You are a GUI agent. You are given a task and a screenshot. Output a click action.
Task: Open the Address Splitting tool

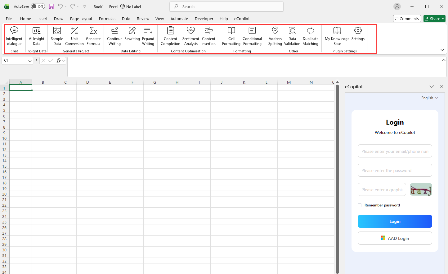click(275, 36)
